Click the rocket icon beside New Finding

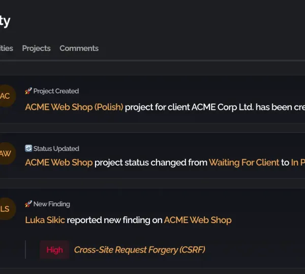point(28,204)
